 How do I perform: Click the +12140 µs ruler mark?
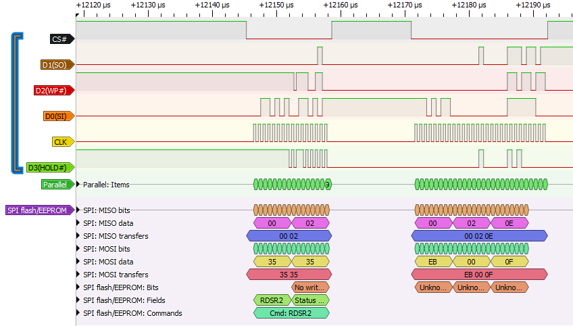tap(212, 5)
